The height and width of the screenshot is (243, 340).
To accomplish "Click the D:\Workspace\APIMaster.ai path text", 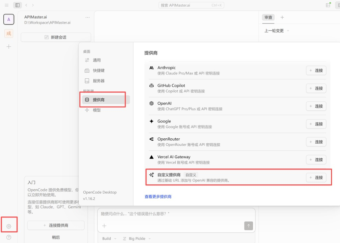I will click(47, 23).
